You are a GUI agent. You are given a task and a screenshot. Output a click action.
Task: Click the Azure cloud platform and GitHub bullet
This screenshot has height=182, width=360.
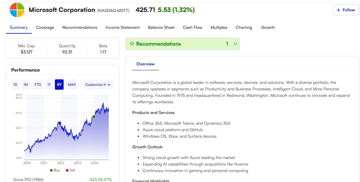coord(173,130)
